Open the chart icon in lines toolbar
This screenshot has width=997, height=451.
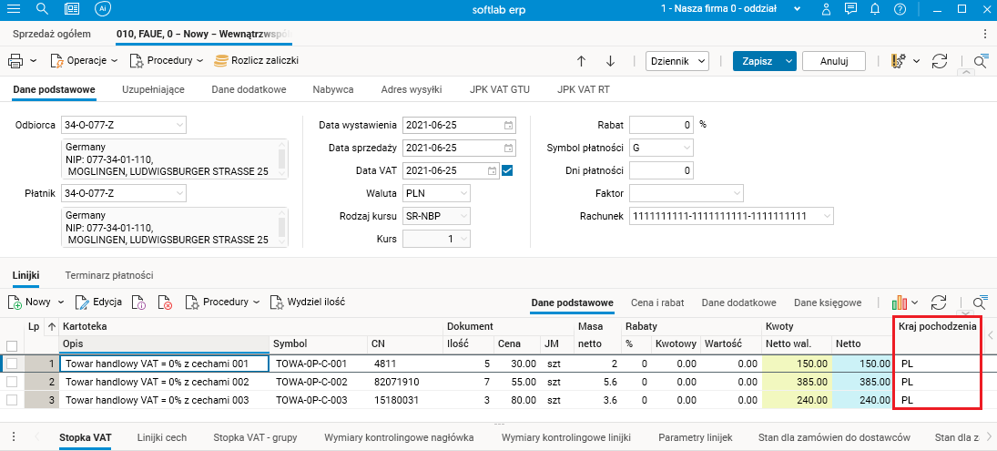899,302
